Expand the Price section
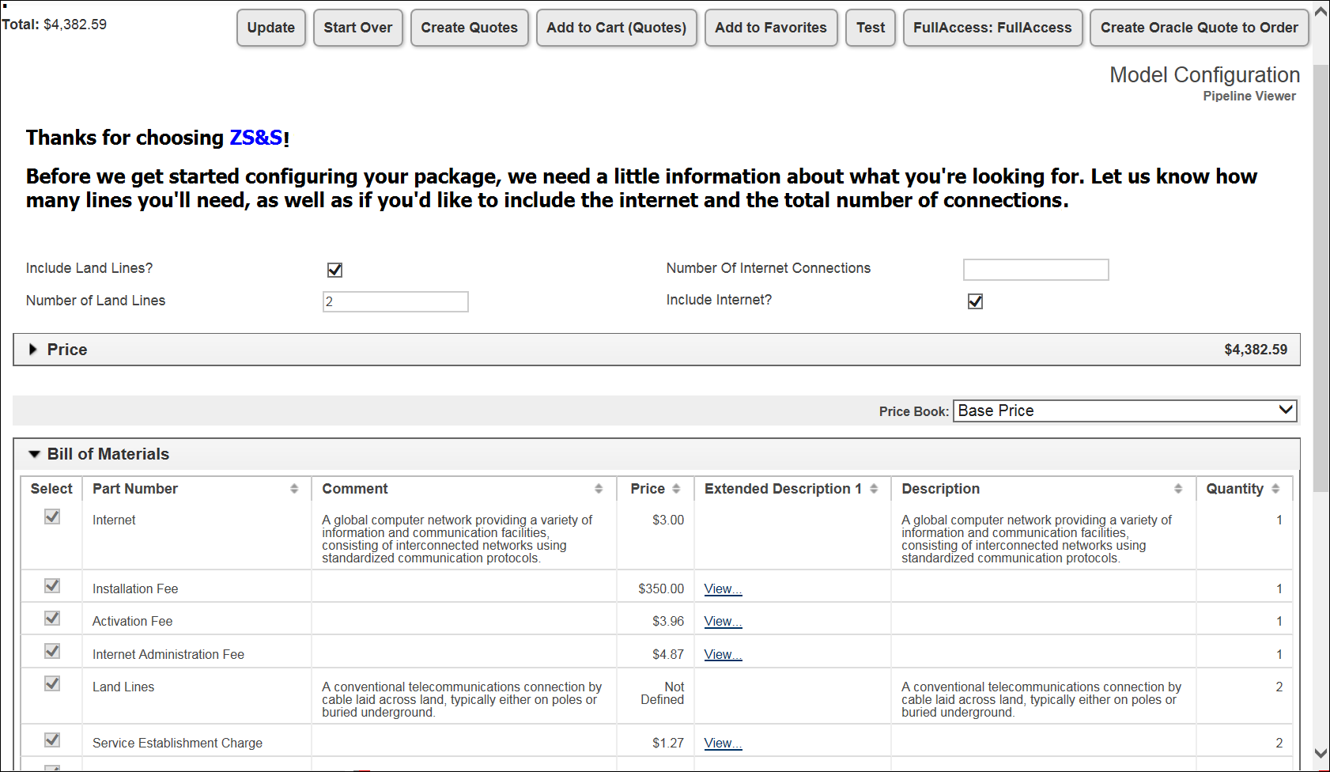 coord(33,350)
